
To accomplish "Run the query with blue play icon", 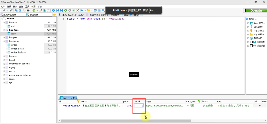I will 82,10.
